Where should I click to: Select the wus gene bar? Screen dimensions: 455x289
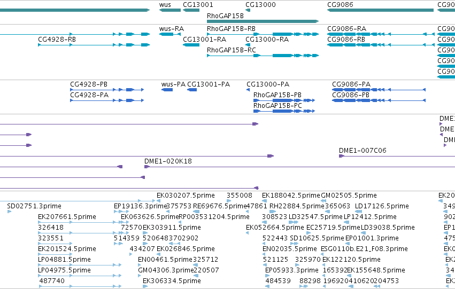point(169,10)
